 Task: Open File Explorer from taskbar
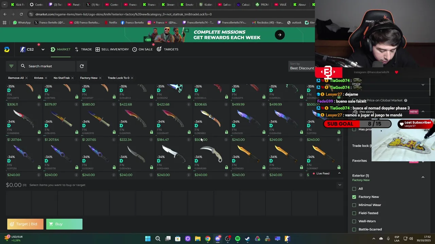coord(198,239)
